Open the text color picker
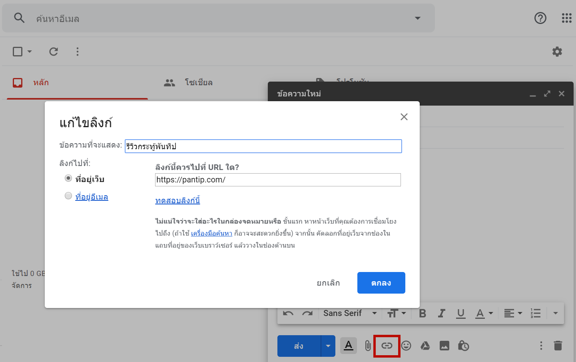Viewport: 576px width, 362px height. click(484, 313)
